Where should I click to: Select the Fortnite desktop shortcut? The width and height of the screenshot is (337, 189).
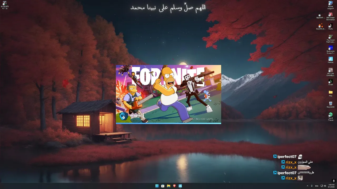(x=330, y=60)
